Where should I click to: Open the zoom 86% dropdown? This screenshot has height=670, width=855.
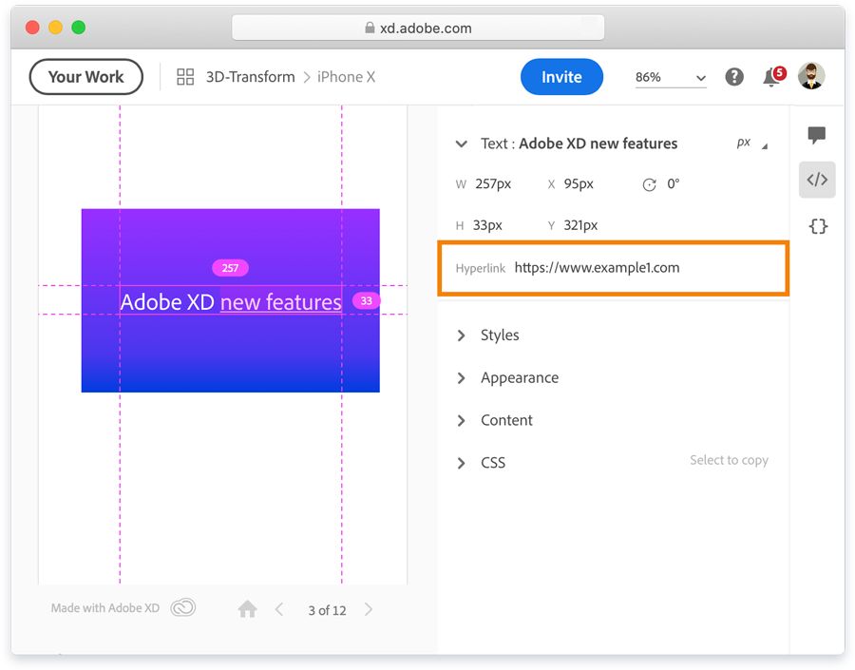(x=671, y=78)
